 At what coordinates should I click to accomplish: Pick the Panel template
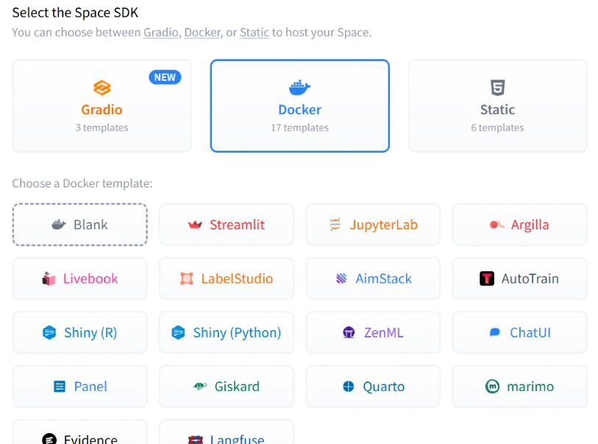tap(80, 386)
